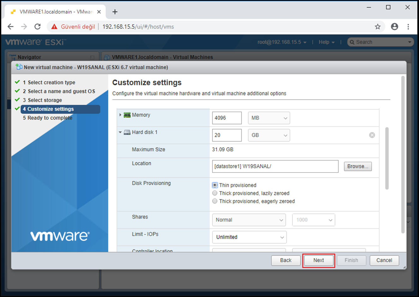Go to step 2 Select a name and guest OS
419x297 pixels.
(59, 91)
